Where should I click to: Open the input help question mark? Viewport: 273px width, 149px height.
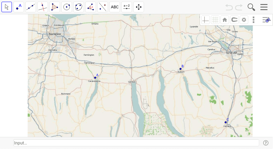pyautogui.click(x=266, y=143)
